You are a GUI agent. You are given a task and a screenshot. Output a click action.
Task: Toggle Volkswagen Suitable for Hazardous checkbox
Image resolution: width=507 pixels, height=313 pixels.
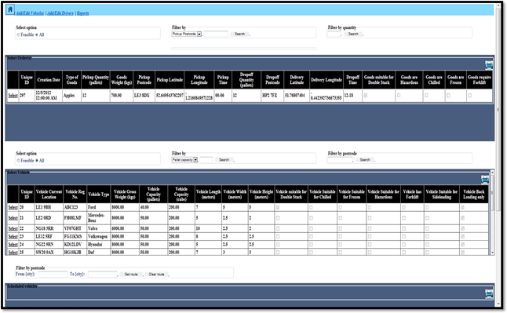pyautogui.click(x=370, y=236)
